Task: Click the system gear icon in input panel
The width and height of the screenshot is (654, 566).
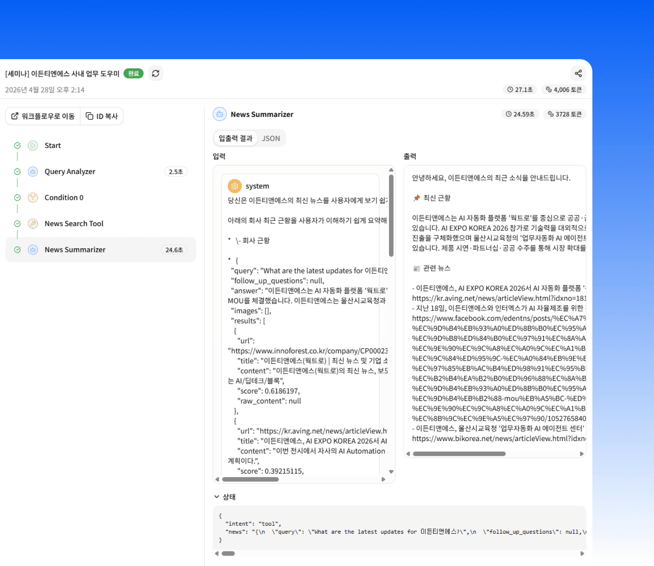Action: (x=234, y=186)
